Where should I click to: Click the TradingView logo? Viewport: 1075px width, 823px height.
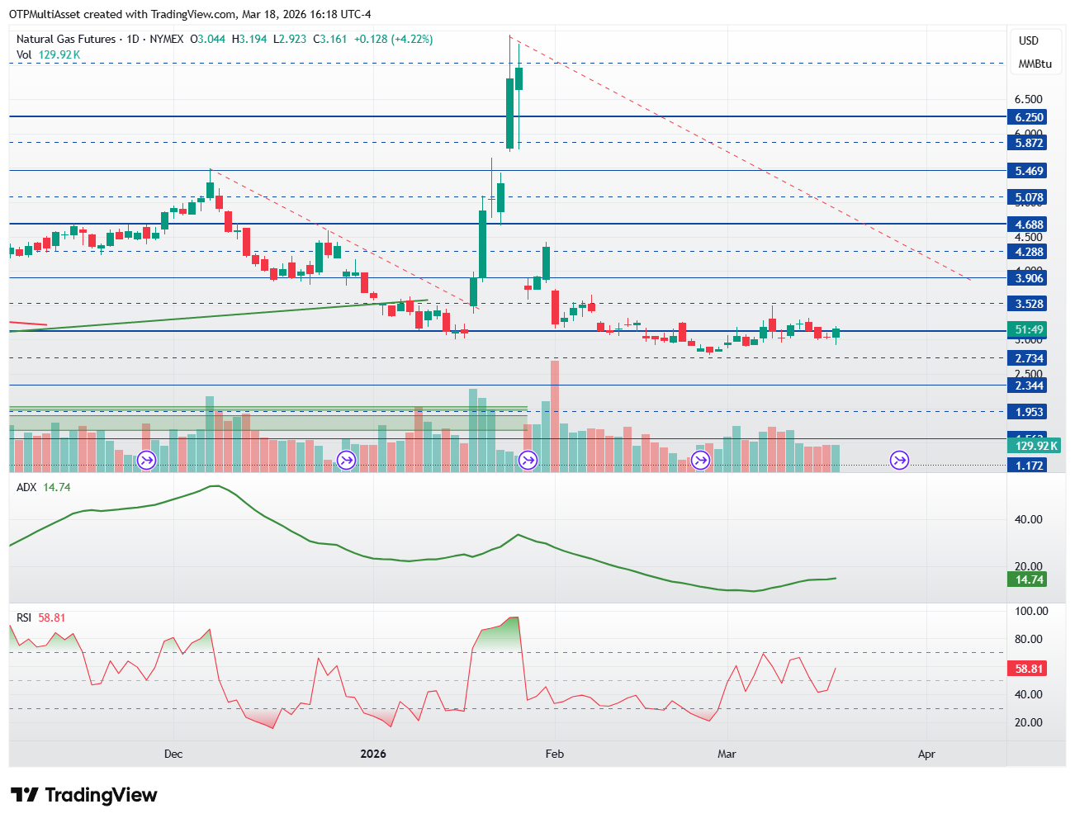[x=83, y=795]
